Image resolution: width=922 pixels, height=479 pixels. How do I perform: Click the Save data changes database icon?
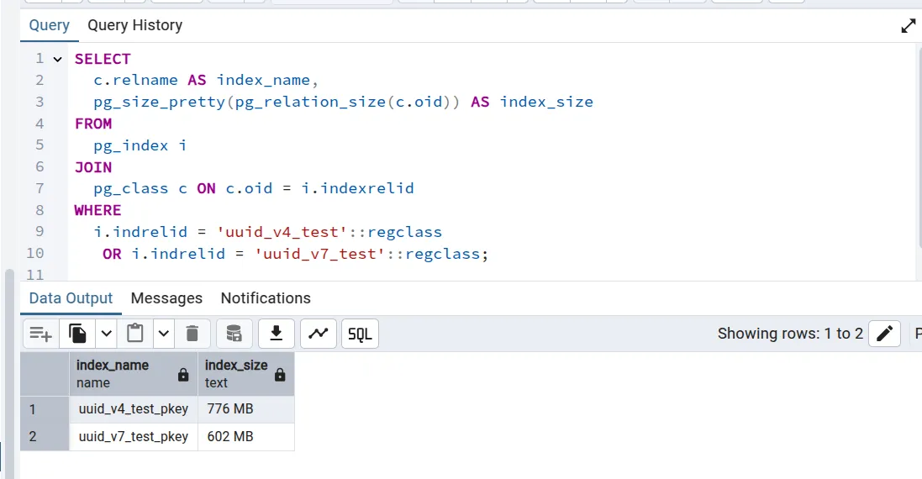click(234, 334)
